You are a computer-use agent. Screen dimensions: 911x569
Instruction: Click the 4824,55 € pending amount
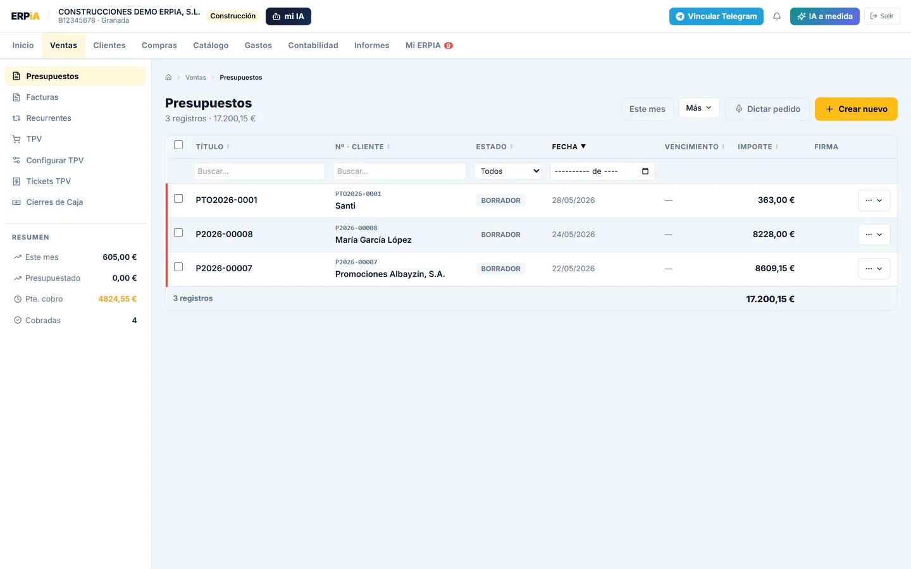118,299
